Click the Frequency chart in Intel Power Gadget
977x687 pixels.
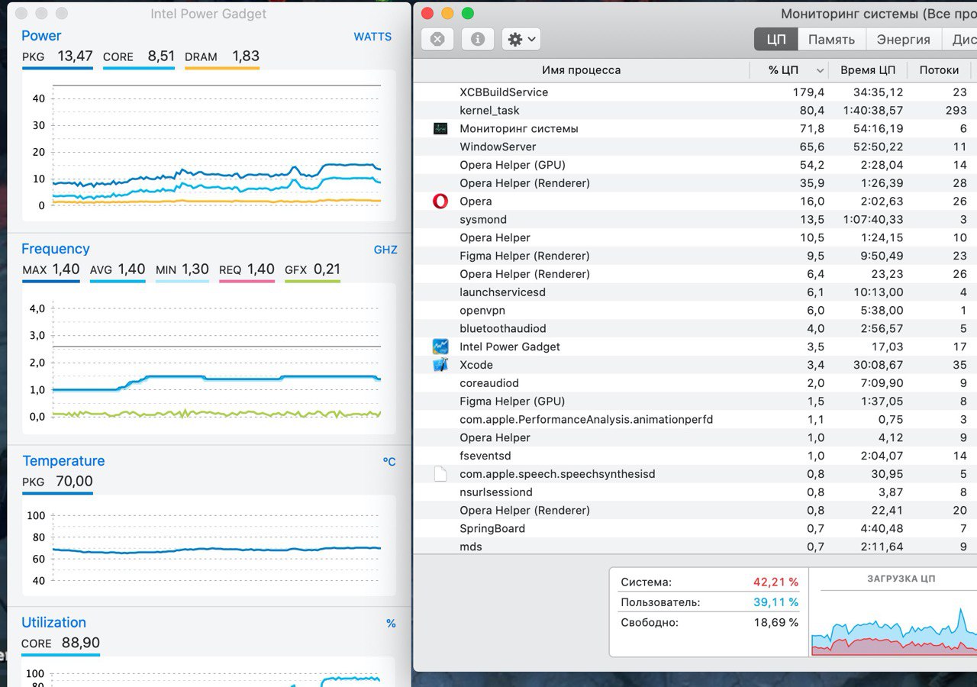point(209,357)
